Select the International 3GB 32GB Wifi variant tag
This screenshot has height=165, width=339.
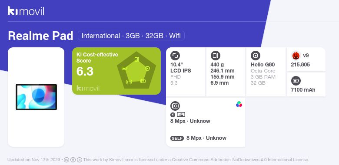coord(131,36)
